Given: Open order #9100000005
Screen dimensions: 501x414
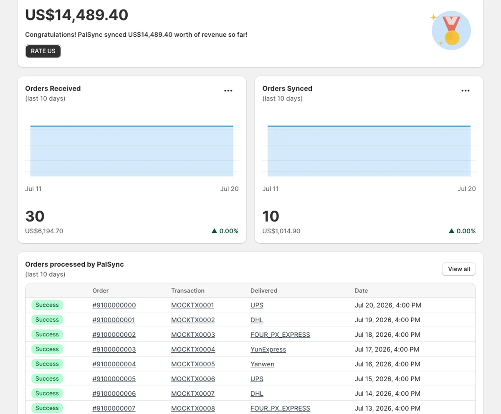Looking at the screenshot, I should point(114,379).
